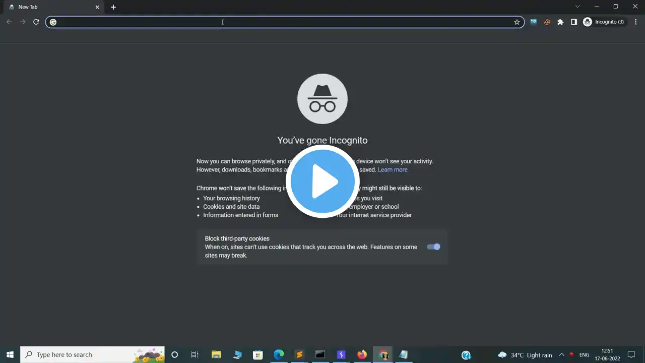Open Microsoft Edge from the taskbar
Screen dimensions: 645x363
click(279, 355)
